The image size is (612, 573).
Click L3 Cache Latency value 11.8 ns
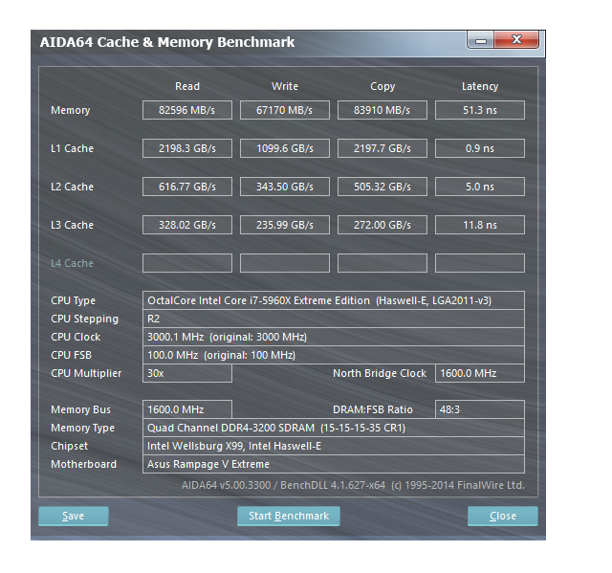[480, 225]
